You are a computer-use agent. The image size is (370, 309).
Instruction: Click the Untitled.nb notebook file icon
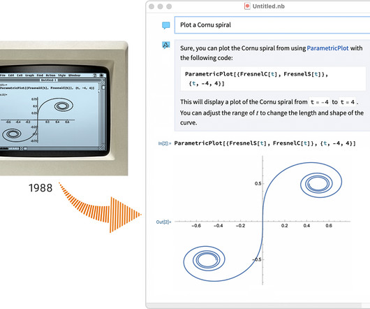[247, 6]
